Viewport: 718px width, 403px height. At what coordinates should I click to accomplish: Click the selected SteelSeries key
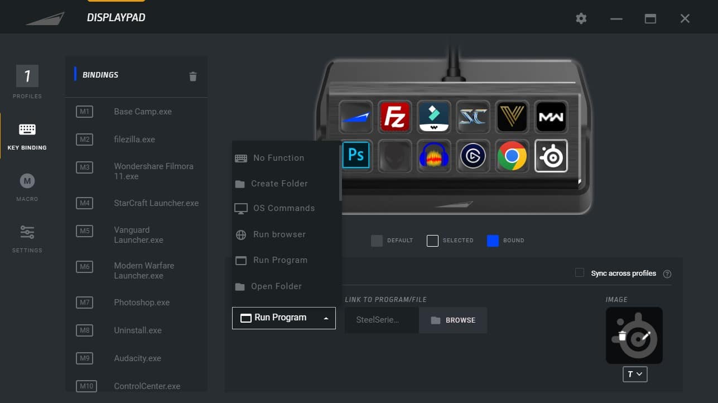[x=551, y=155]
